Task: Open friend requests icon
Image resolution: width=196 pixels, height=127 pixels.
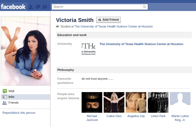Action: click(x=31, y=7)
